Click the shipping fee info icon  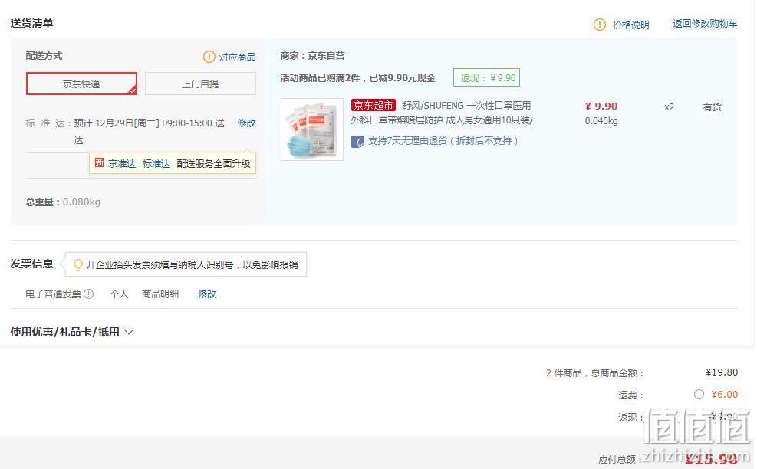click(699, 394)
